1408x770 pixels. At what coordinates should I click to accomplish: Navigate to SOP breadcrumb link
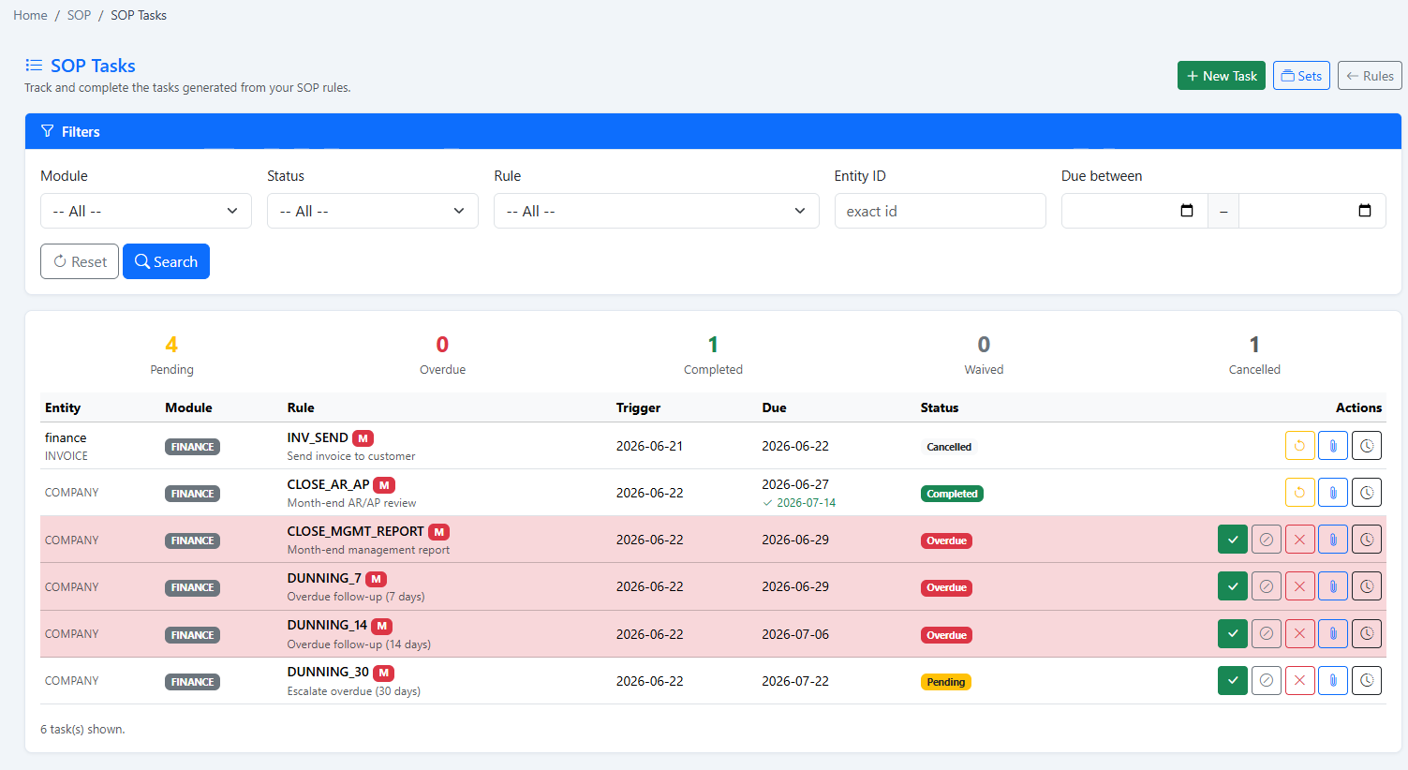(79, 15)
